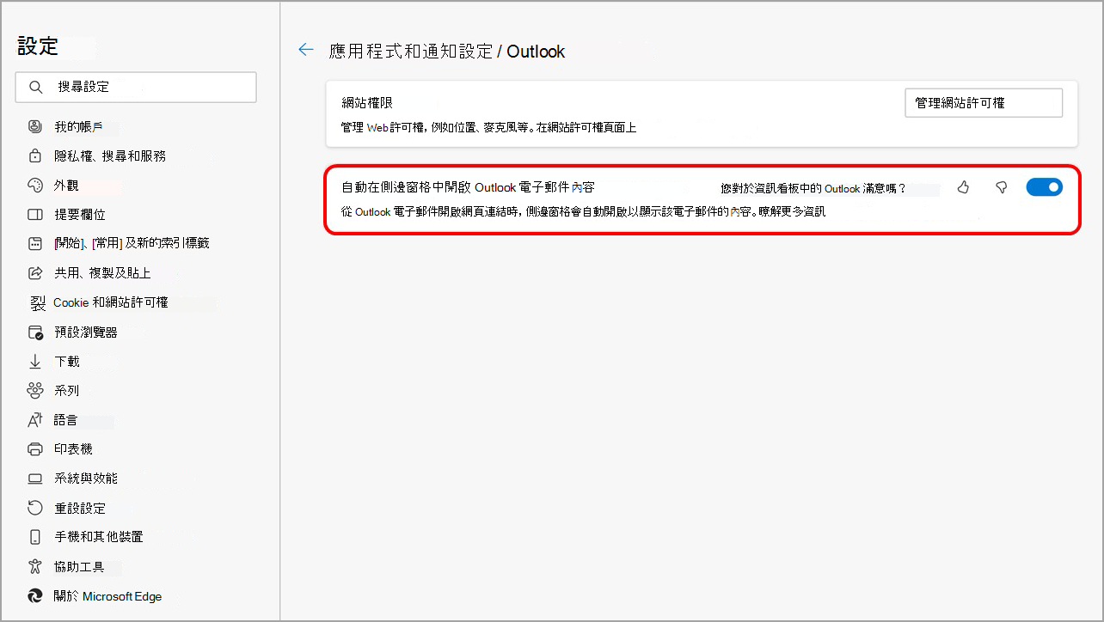Click the thumbs down feedback icon
The image size is (1104, 622).
[1001, 187]
